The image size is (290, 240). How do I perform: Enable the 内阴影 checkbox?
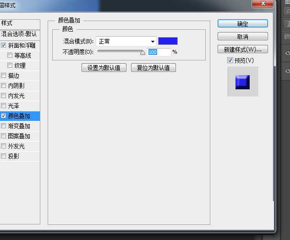click(x=3, y=85)
